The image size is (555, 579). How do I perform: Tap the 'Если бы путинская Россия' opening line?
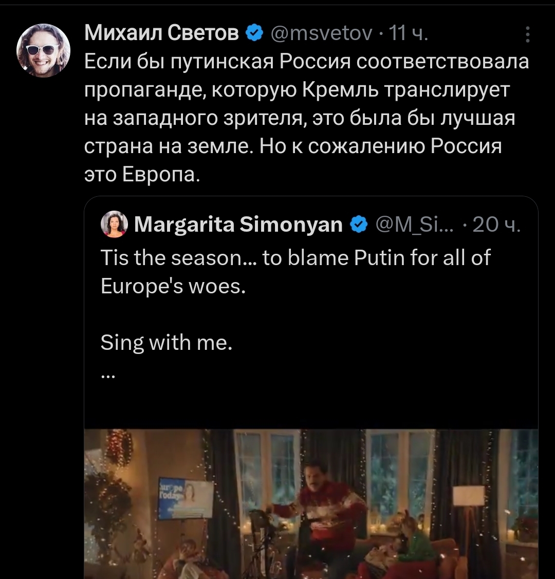point(306,62)
